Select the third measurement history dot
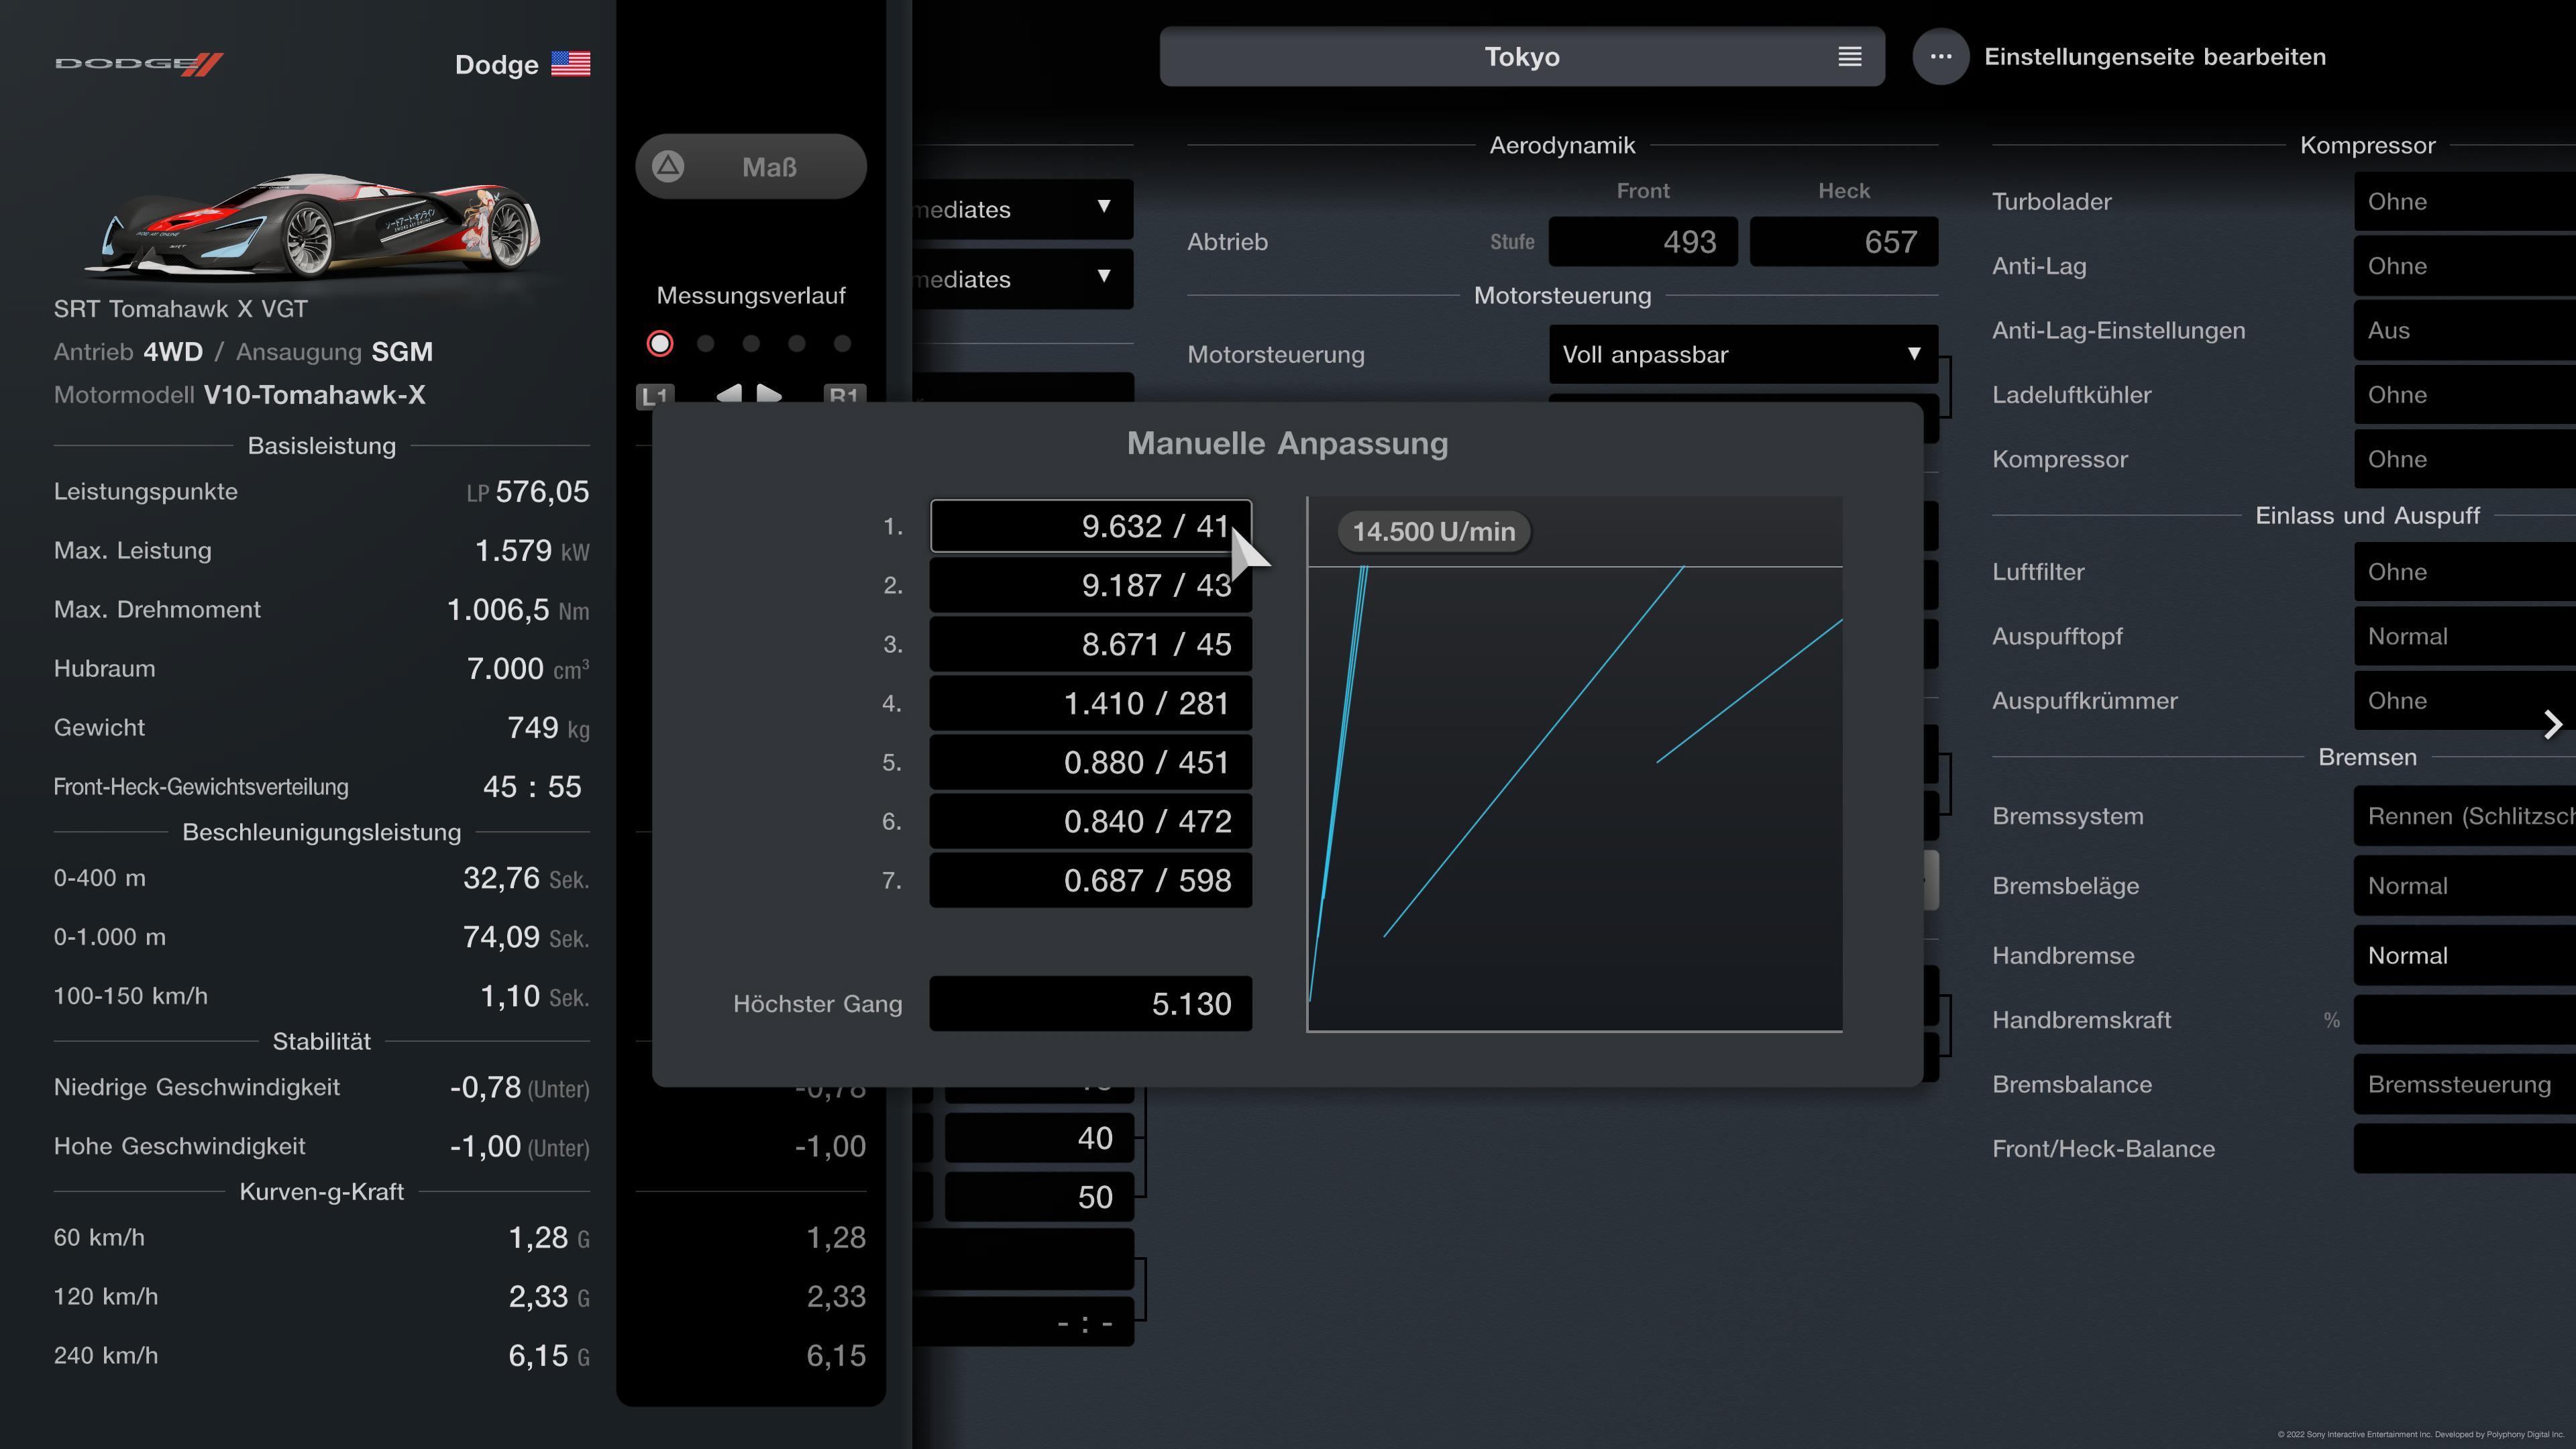This screenshot has width=2576, height=1449. pyautogui.click(x=751, y=344)
